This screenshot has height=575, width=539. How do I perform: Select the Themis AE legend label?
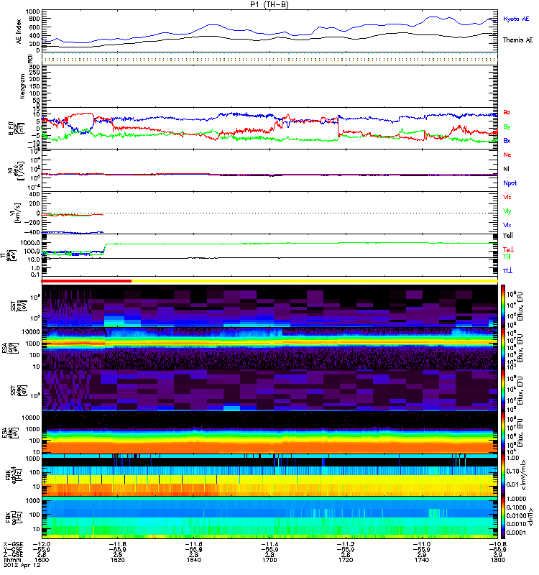click(x=517, y=40)
